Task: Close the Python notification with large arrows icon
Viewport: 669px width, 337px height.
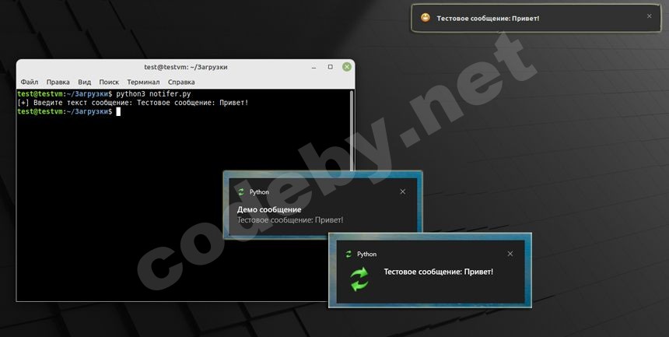Action: (x=510, y=254)
